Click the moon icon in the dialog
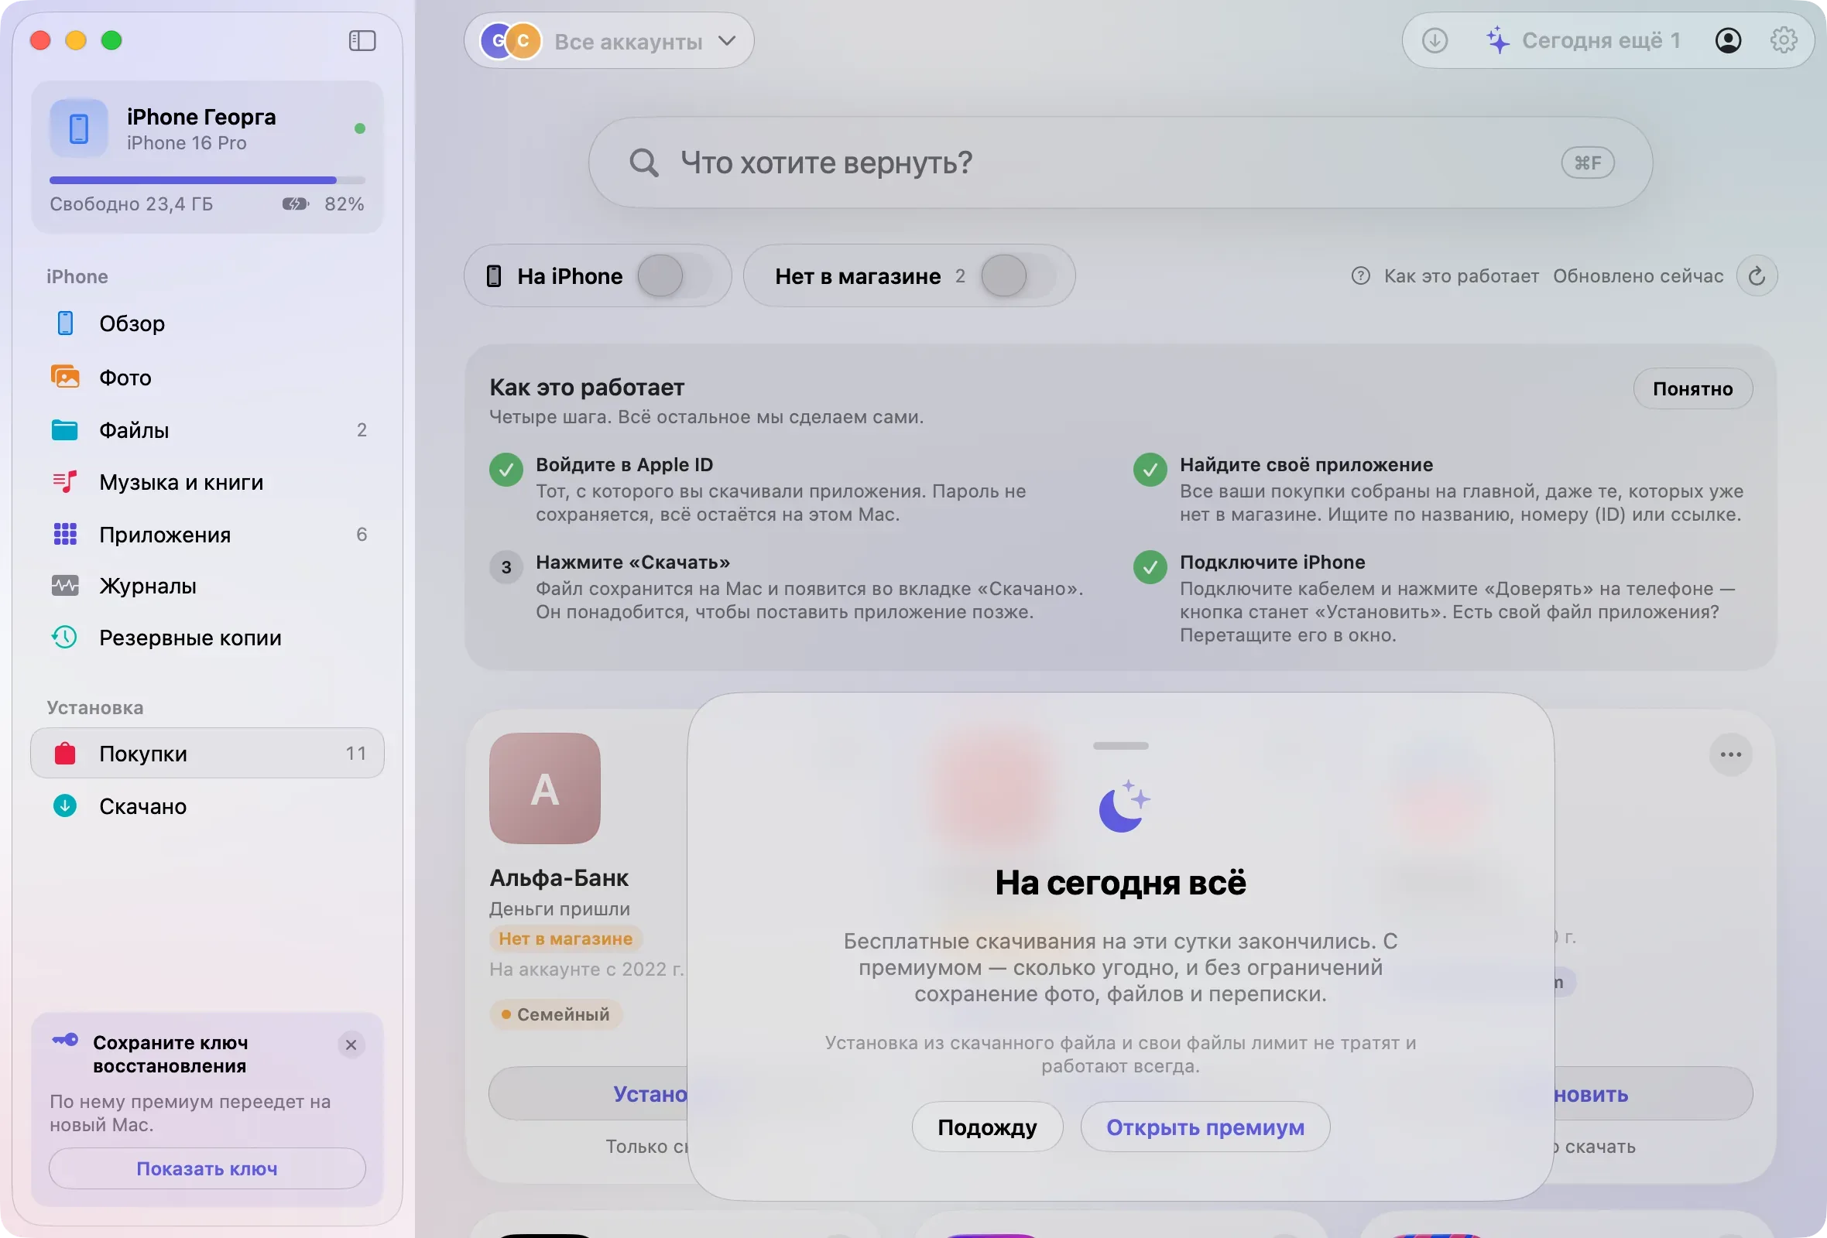Image resolution: width=1827 pixels, height=1238 pixels. 1123,807
